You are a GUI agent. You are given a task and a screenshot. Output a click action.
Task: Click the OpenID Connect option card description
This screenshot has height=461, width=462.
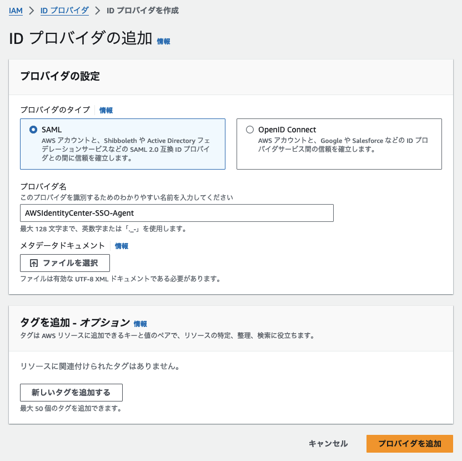pyautogui.click(x=343, y=145)
